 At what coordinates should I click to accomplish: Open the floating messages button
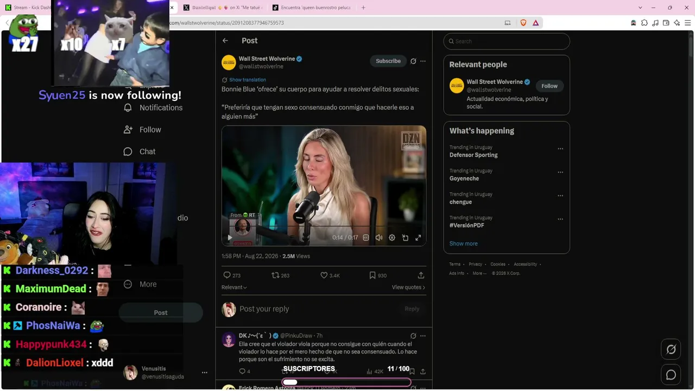click(671, 375)
